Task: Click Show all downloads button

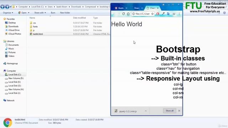Action: tap(170, 111)
